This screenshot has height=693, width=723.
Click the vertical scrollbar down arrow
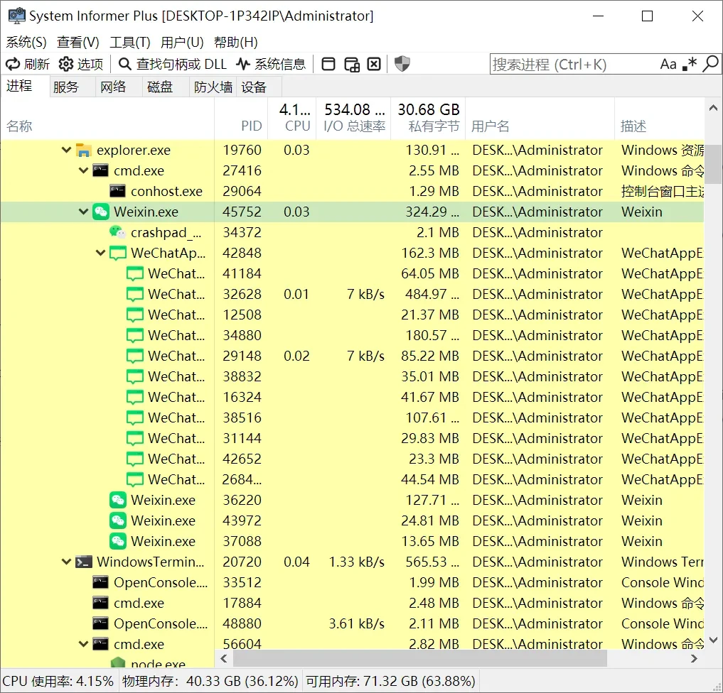pos(713,640)
